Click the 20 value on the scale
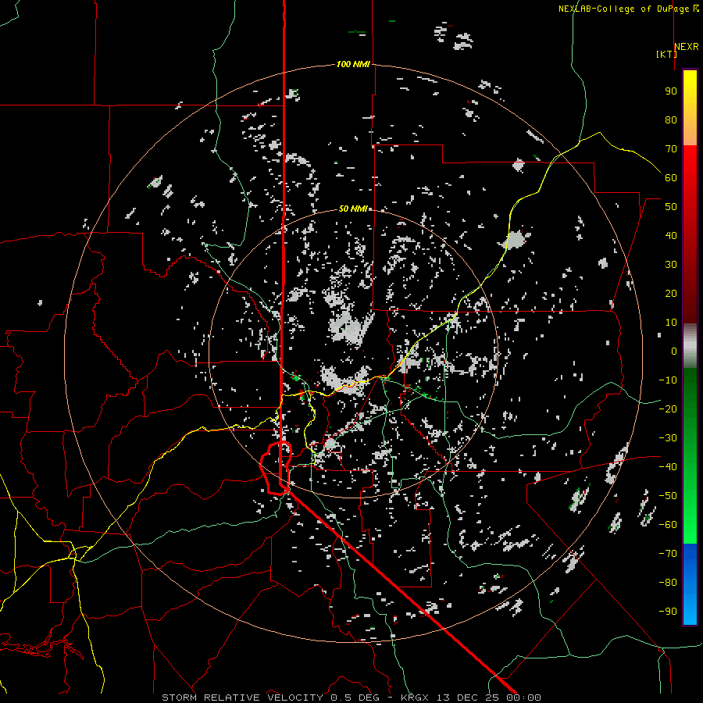The image size is (703, 703). click(x=671, y=294)
